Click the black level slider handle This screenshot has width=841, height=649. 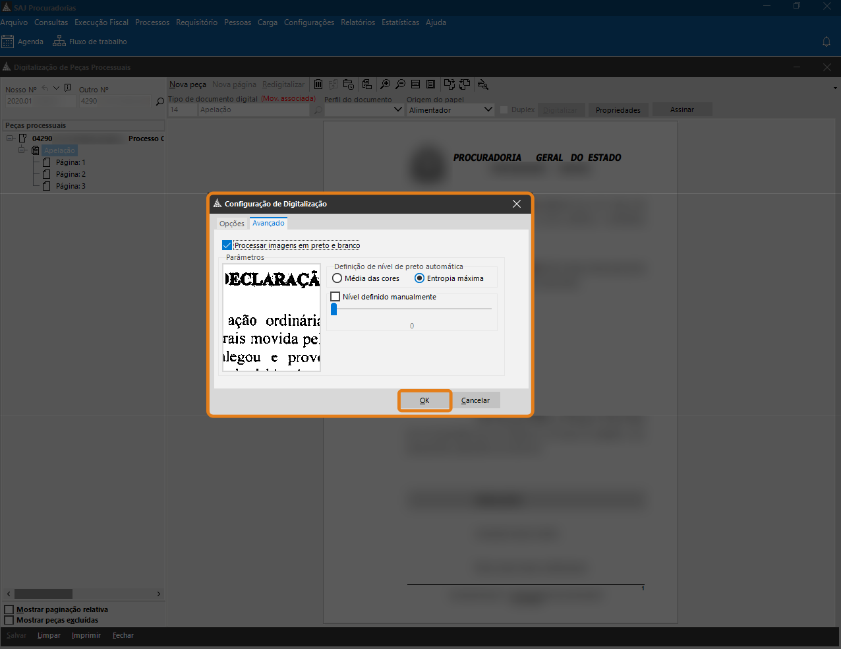(x=333, y=309)
